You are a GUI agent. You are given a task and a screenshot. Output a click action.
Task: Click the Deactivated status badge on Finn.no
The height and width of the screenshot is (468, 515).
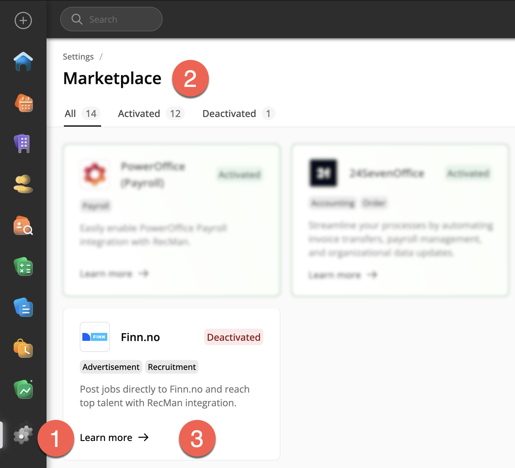234,337
